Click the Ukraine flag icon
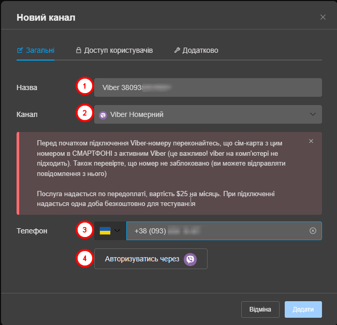Viewport: 337px width, 325px height. coord(105,231)
